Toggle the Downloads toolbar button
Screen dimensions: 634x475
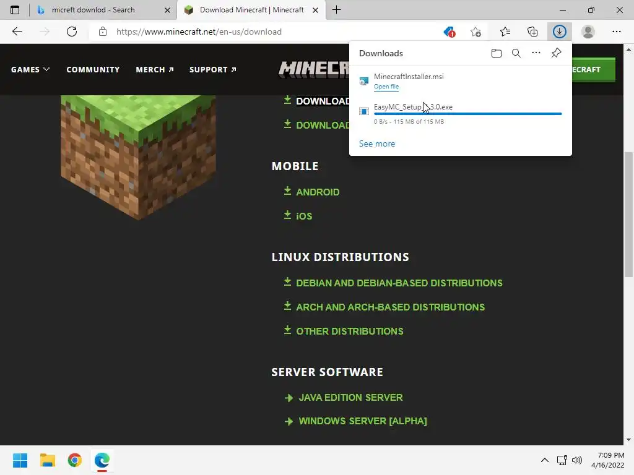tap(560, 32)
